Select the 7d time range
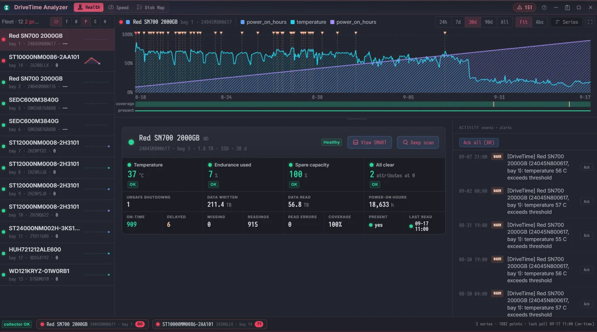 (458, 22)
